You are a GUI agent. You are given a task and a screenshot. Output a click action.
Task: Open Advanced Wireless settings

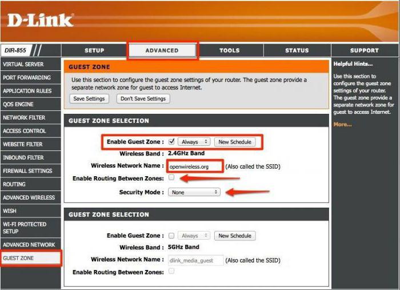tap(30, 197)
